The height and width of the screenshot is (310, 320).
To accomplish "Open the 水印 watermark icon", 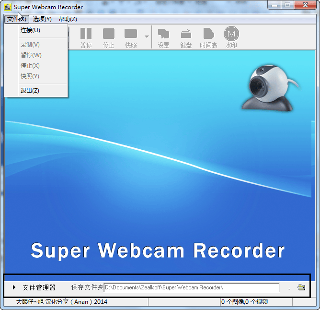I will click(231, 37).
